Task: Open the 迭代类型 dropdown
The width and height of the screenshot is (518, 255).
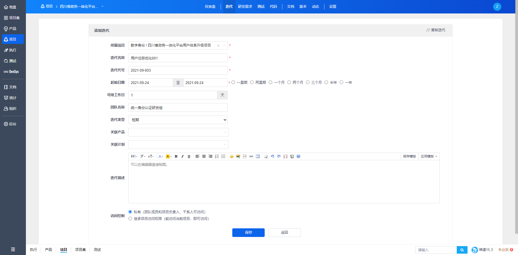Action: coord(178,120)
